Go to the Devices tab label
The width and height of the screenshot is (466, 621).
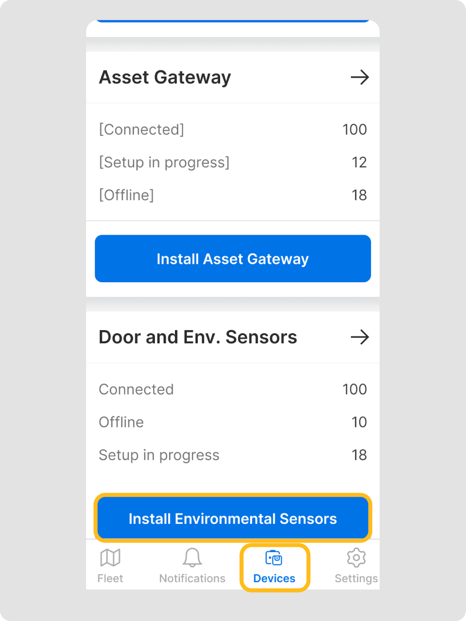point(274,578)
